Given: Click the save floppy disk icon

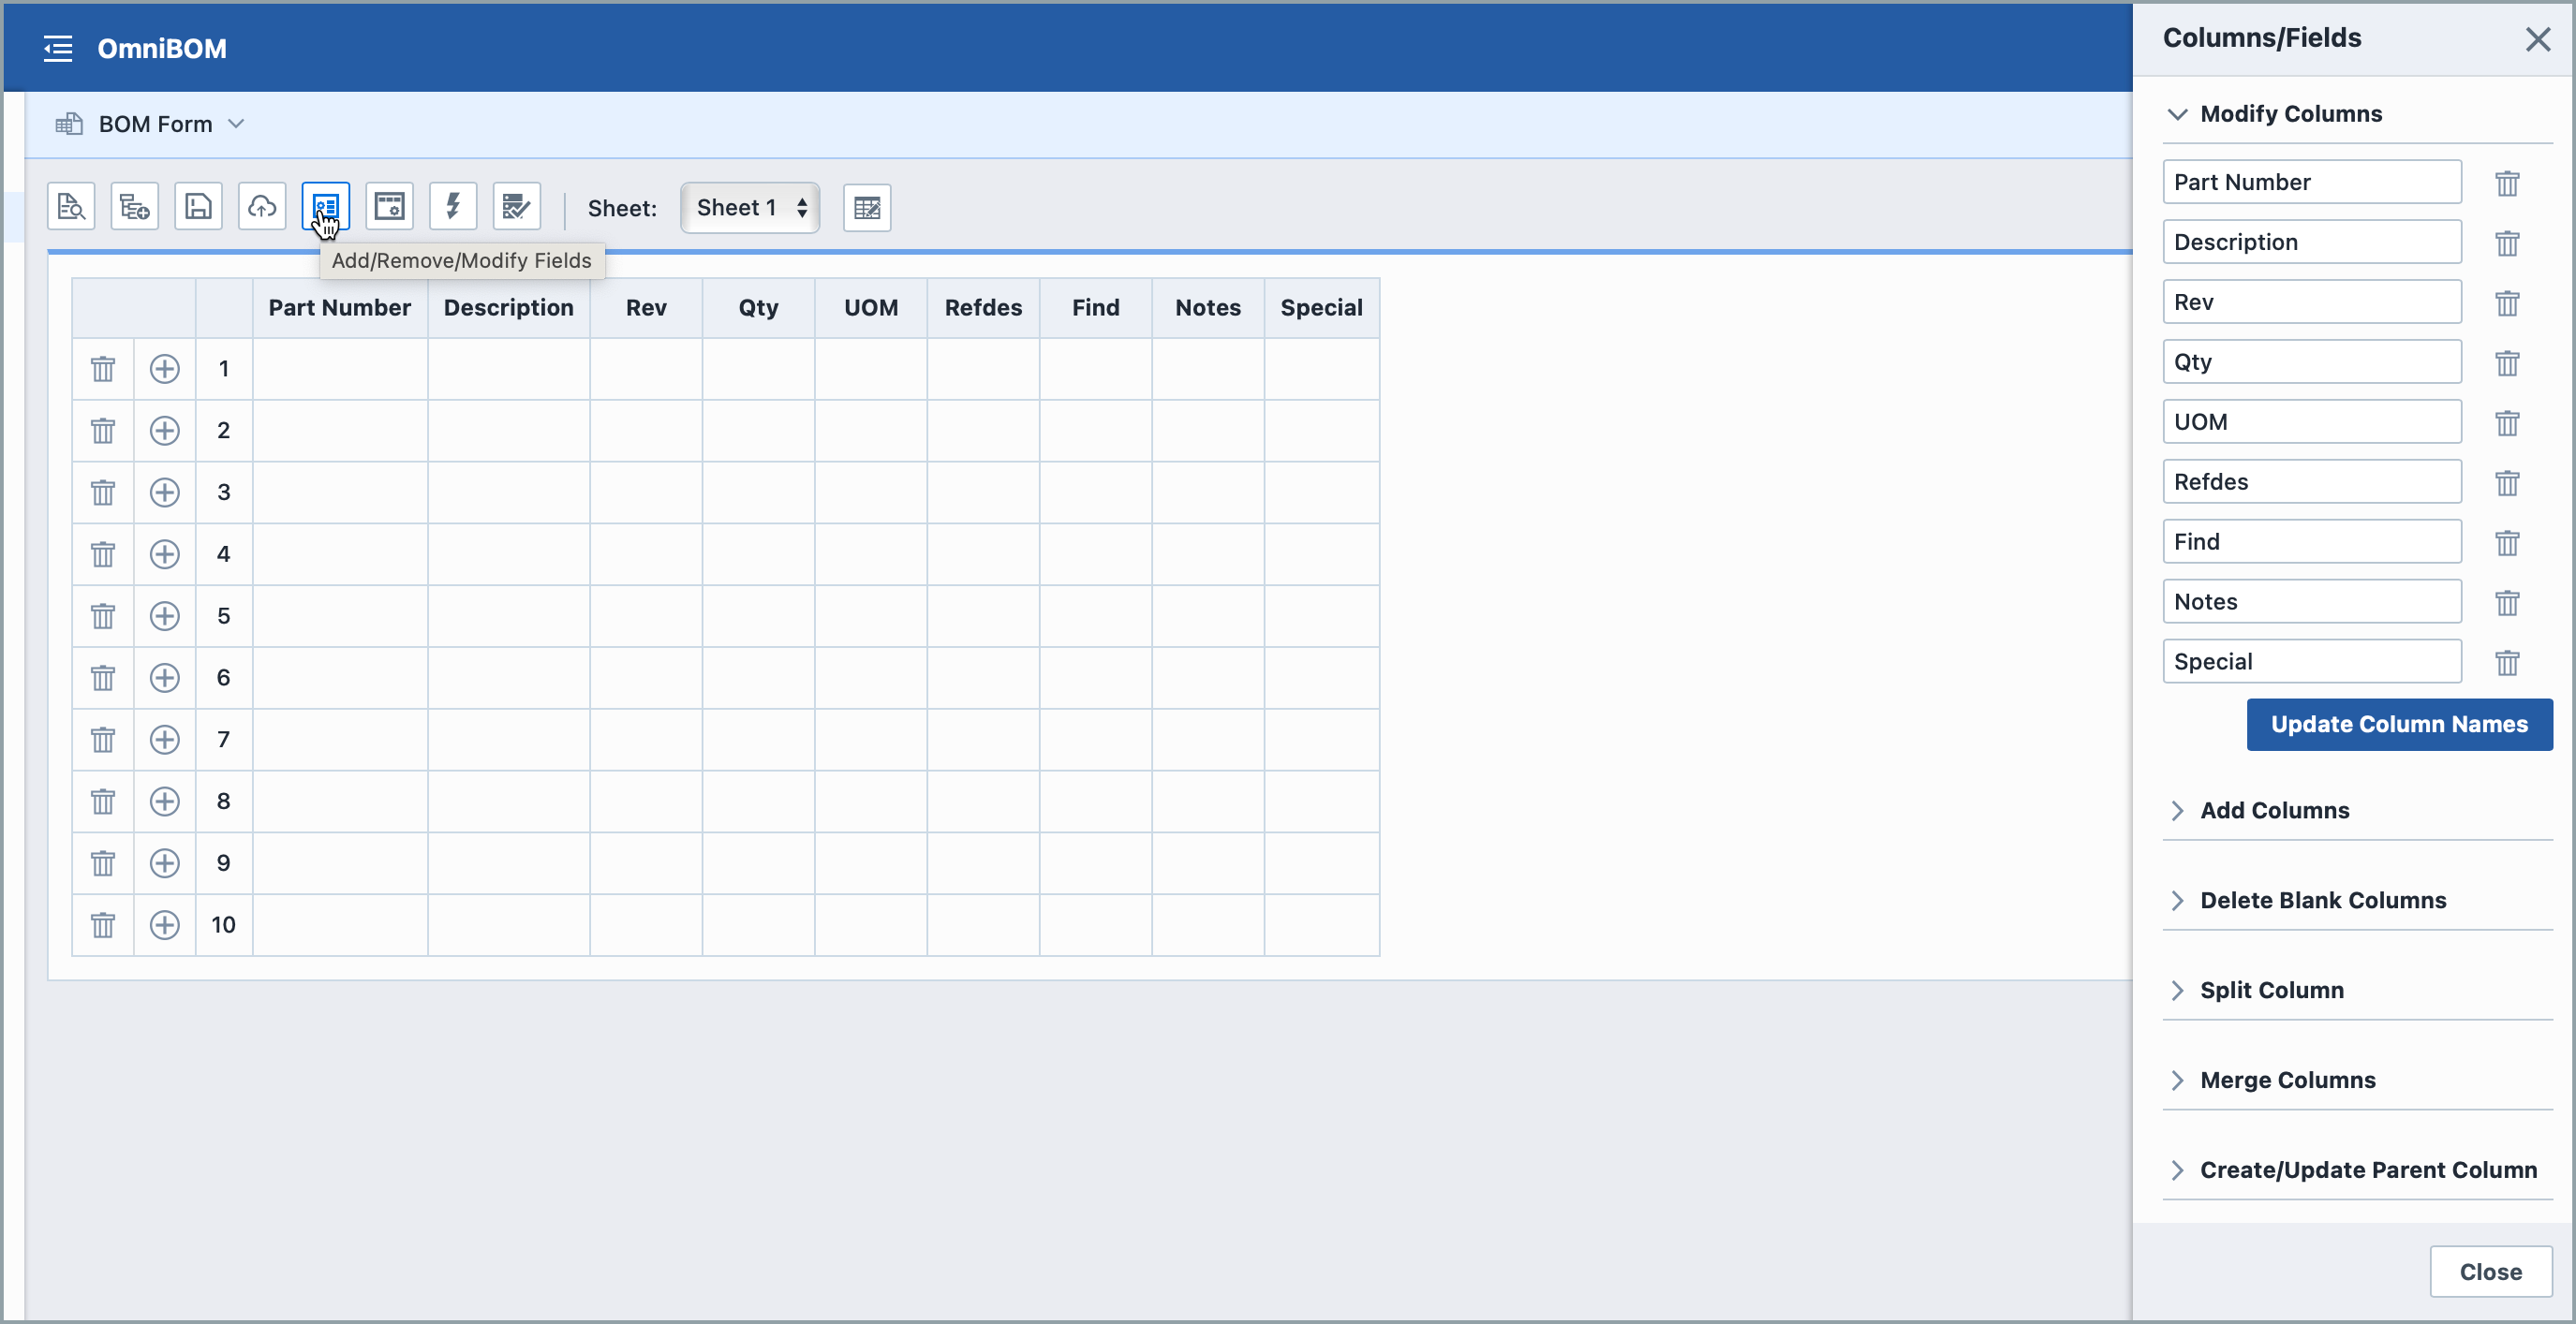Looking at the screenshot, I should 198,207.
